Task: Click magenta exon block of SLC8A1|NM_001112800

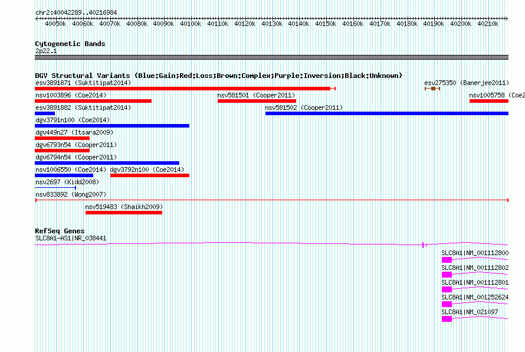Action: point(447,260)
